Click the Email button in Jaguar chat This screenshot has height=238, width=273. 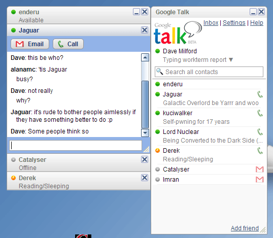pos(30,44)
